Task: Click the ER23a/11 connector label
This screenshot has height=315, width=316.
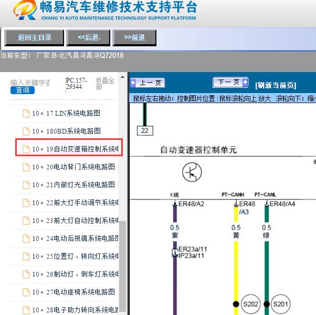Action: [193, 249]
